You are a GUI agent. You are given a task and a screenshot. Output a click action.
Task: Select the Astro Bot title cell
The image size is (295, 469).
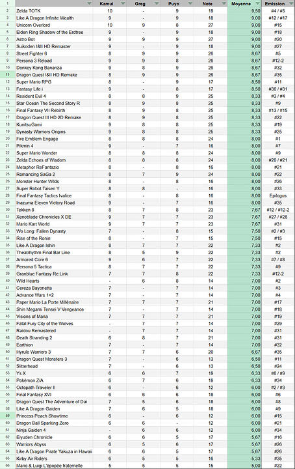[54, 39]
